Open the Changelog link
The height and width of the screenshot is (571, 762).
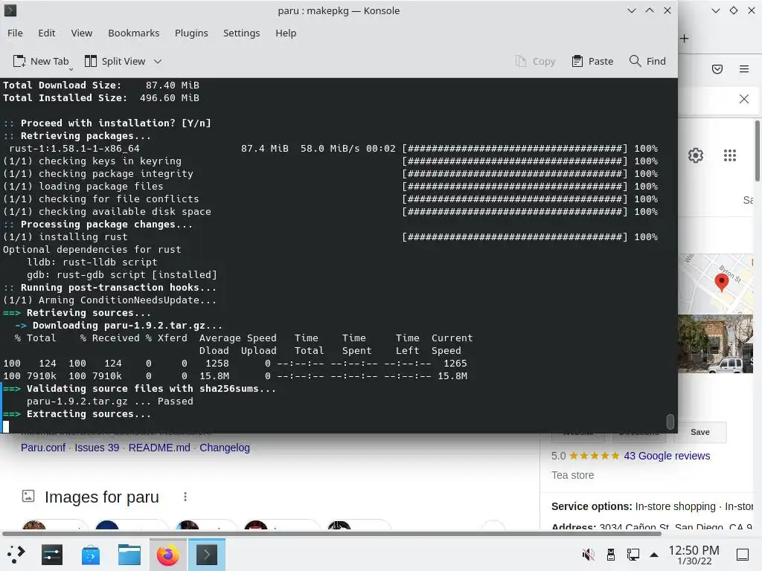tap(225, 448)
